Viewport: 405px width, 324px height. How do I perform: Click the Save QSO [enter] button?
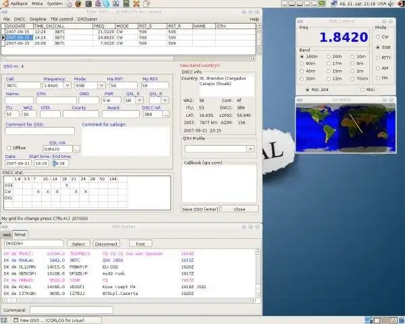tap(200, 209)
